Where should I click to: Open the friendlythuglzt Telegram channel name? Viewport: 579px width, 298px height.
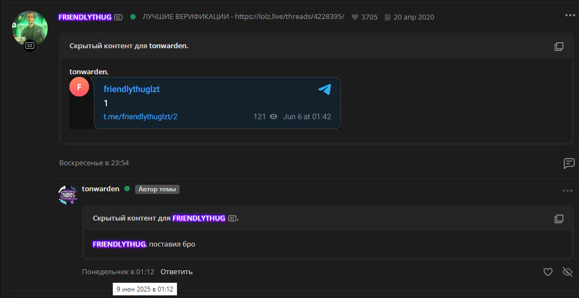click(x=131, y=89)
